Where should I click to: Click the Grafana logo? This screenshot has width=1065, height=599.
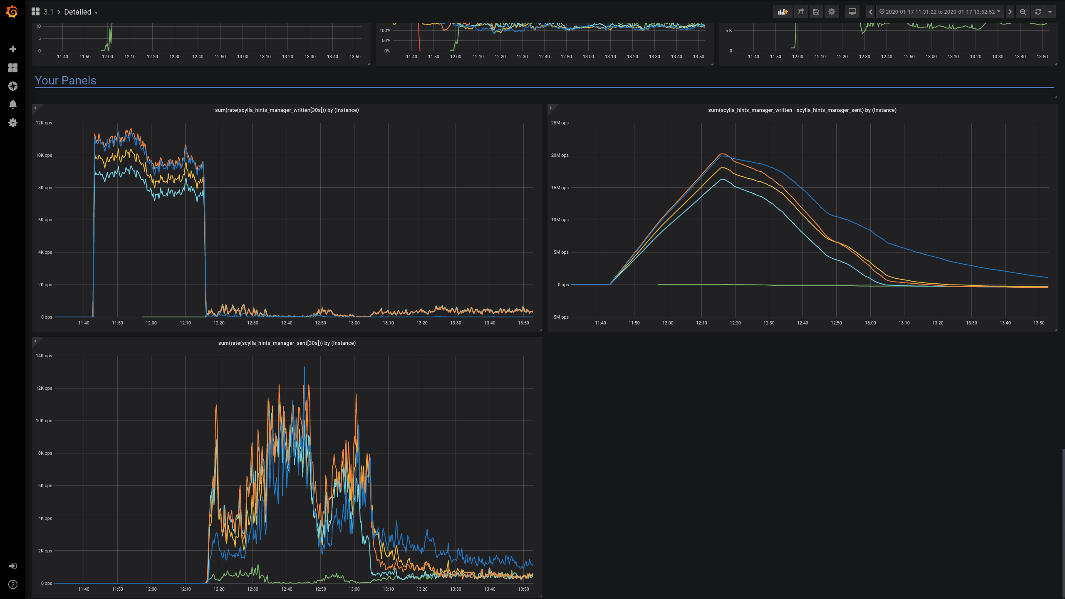[12, 12]
